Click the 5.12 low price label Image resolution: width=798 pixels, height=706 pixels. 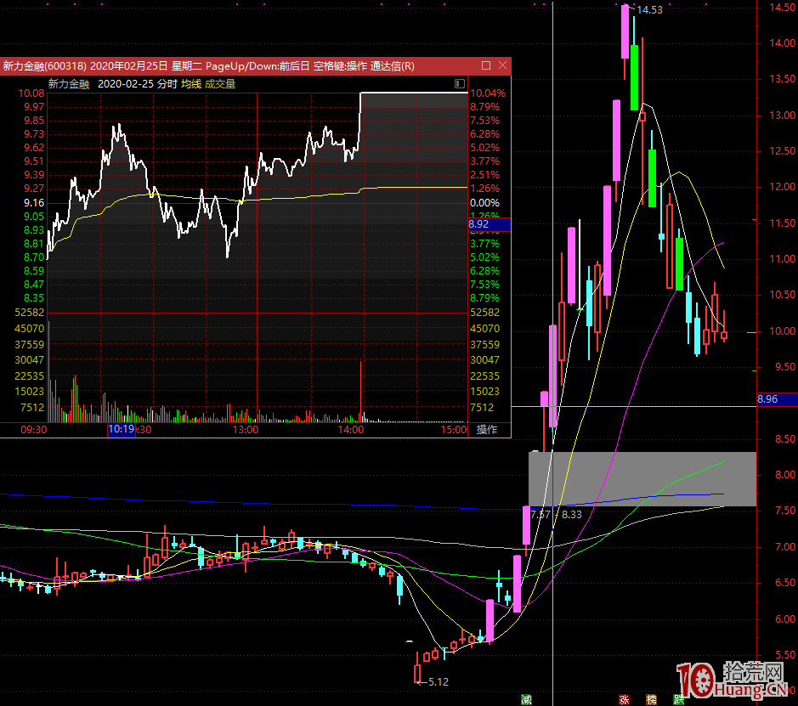(x=438, y=681)
